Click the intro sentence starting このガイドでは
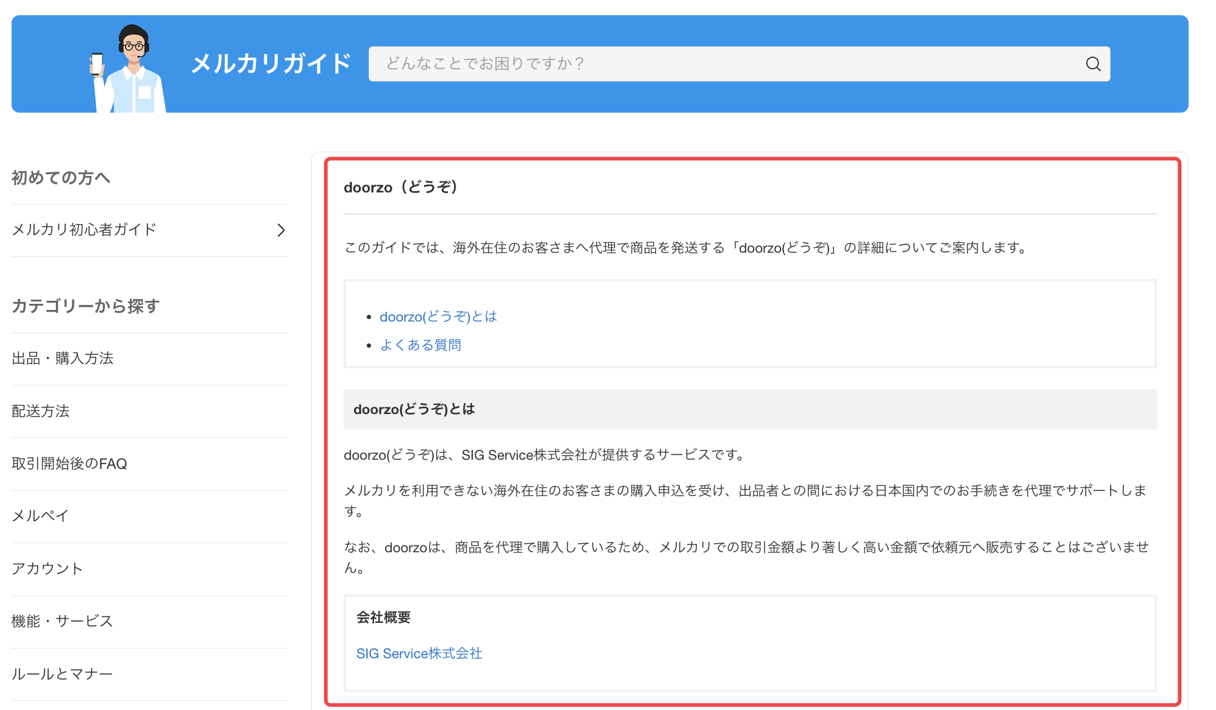 click(x=687, y=248)
